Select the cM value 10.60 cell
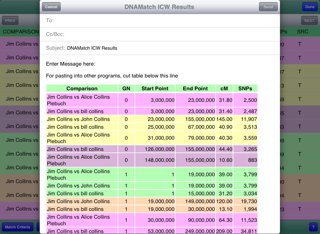 [224, 160]
